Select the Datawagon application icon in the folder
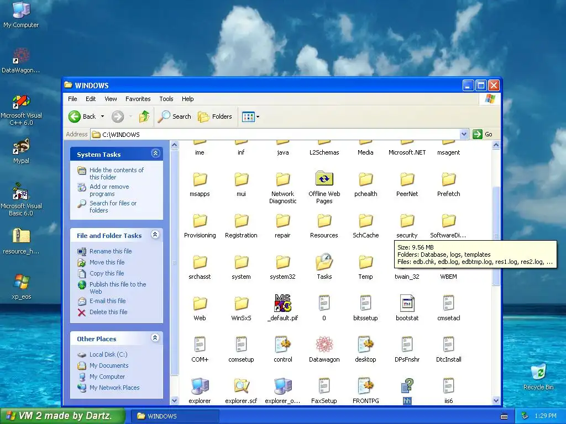The height and width of the screenshot is (424, 566). 324,344
